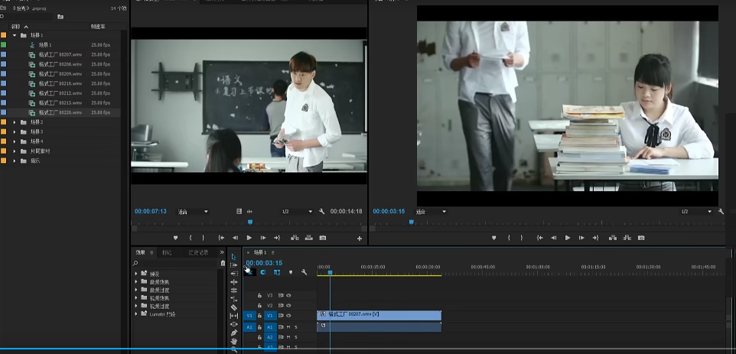Select 格式工厂 00212.wmv in project panel
The width and height of the screenshot is (736, 354).
coord(60,93)
